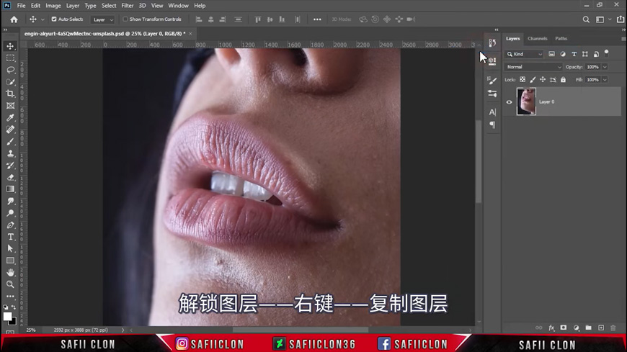Select the Rectangle shape tool
627x352 pixels.
[x=10, y=261]
